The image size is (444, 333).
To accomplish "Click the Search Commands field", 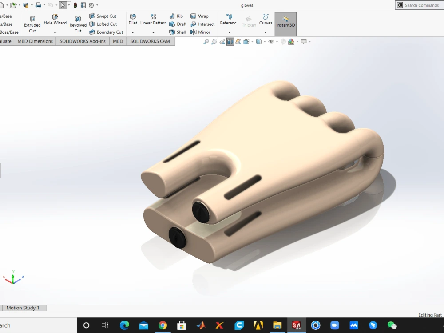I will point(420,5).
